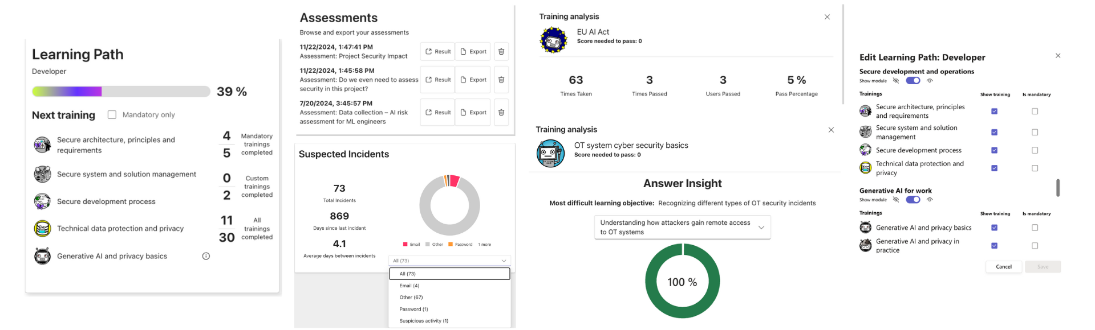
Task: Click hidden-eye icon beside Secure development and operations toggle
Action: (x=896, y=81)
